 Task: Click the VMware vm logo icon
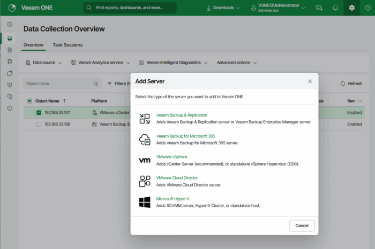pos(145,160)
